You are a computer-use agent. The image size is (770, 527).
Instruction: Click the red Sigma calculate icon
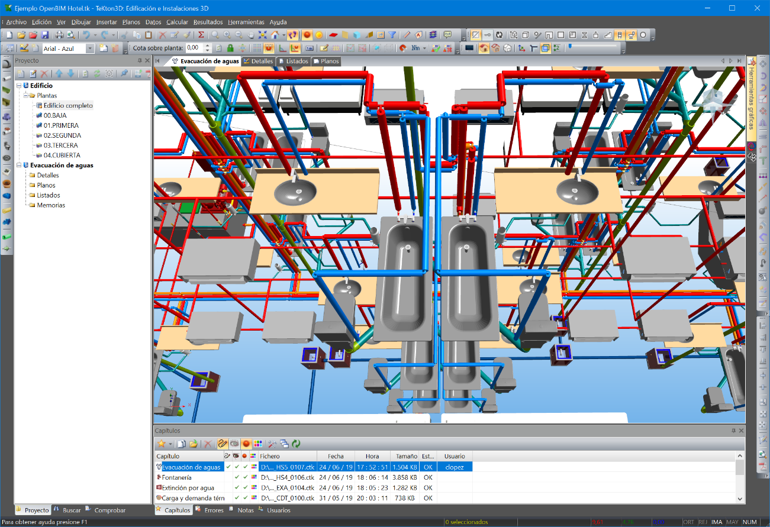201,35
